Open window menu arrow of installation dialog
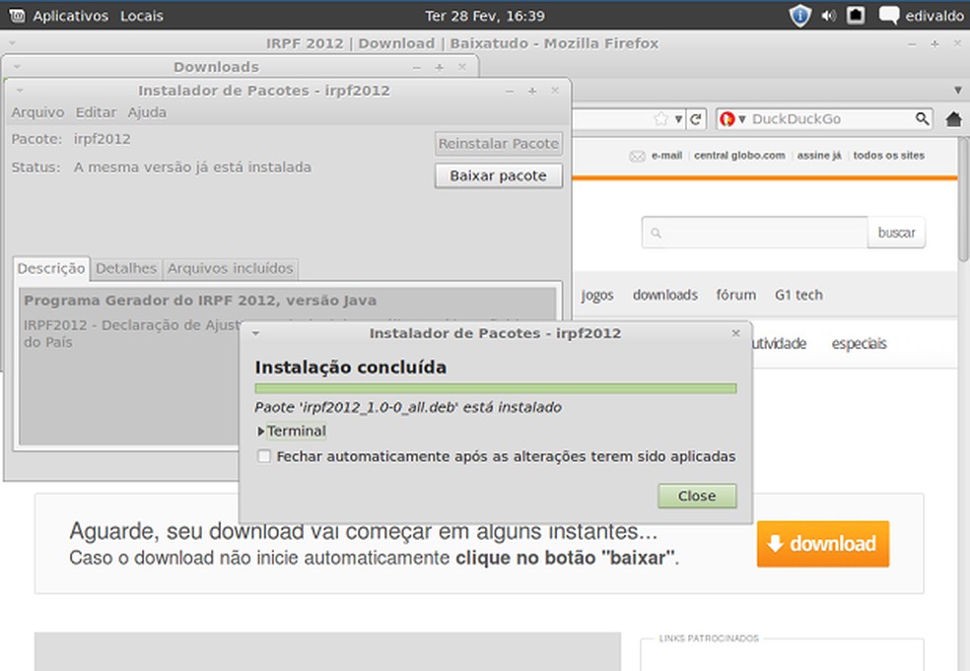 pos(255,333)
